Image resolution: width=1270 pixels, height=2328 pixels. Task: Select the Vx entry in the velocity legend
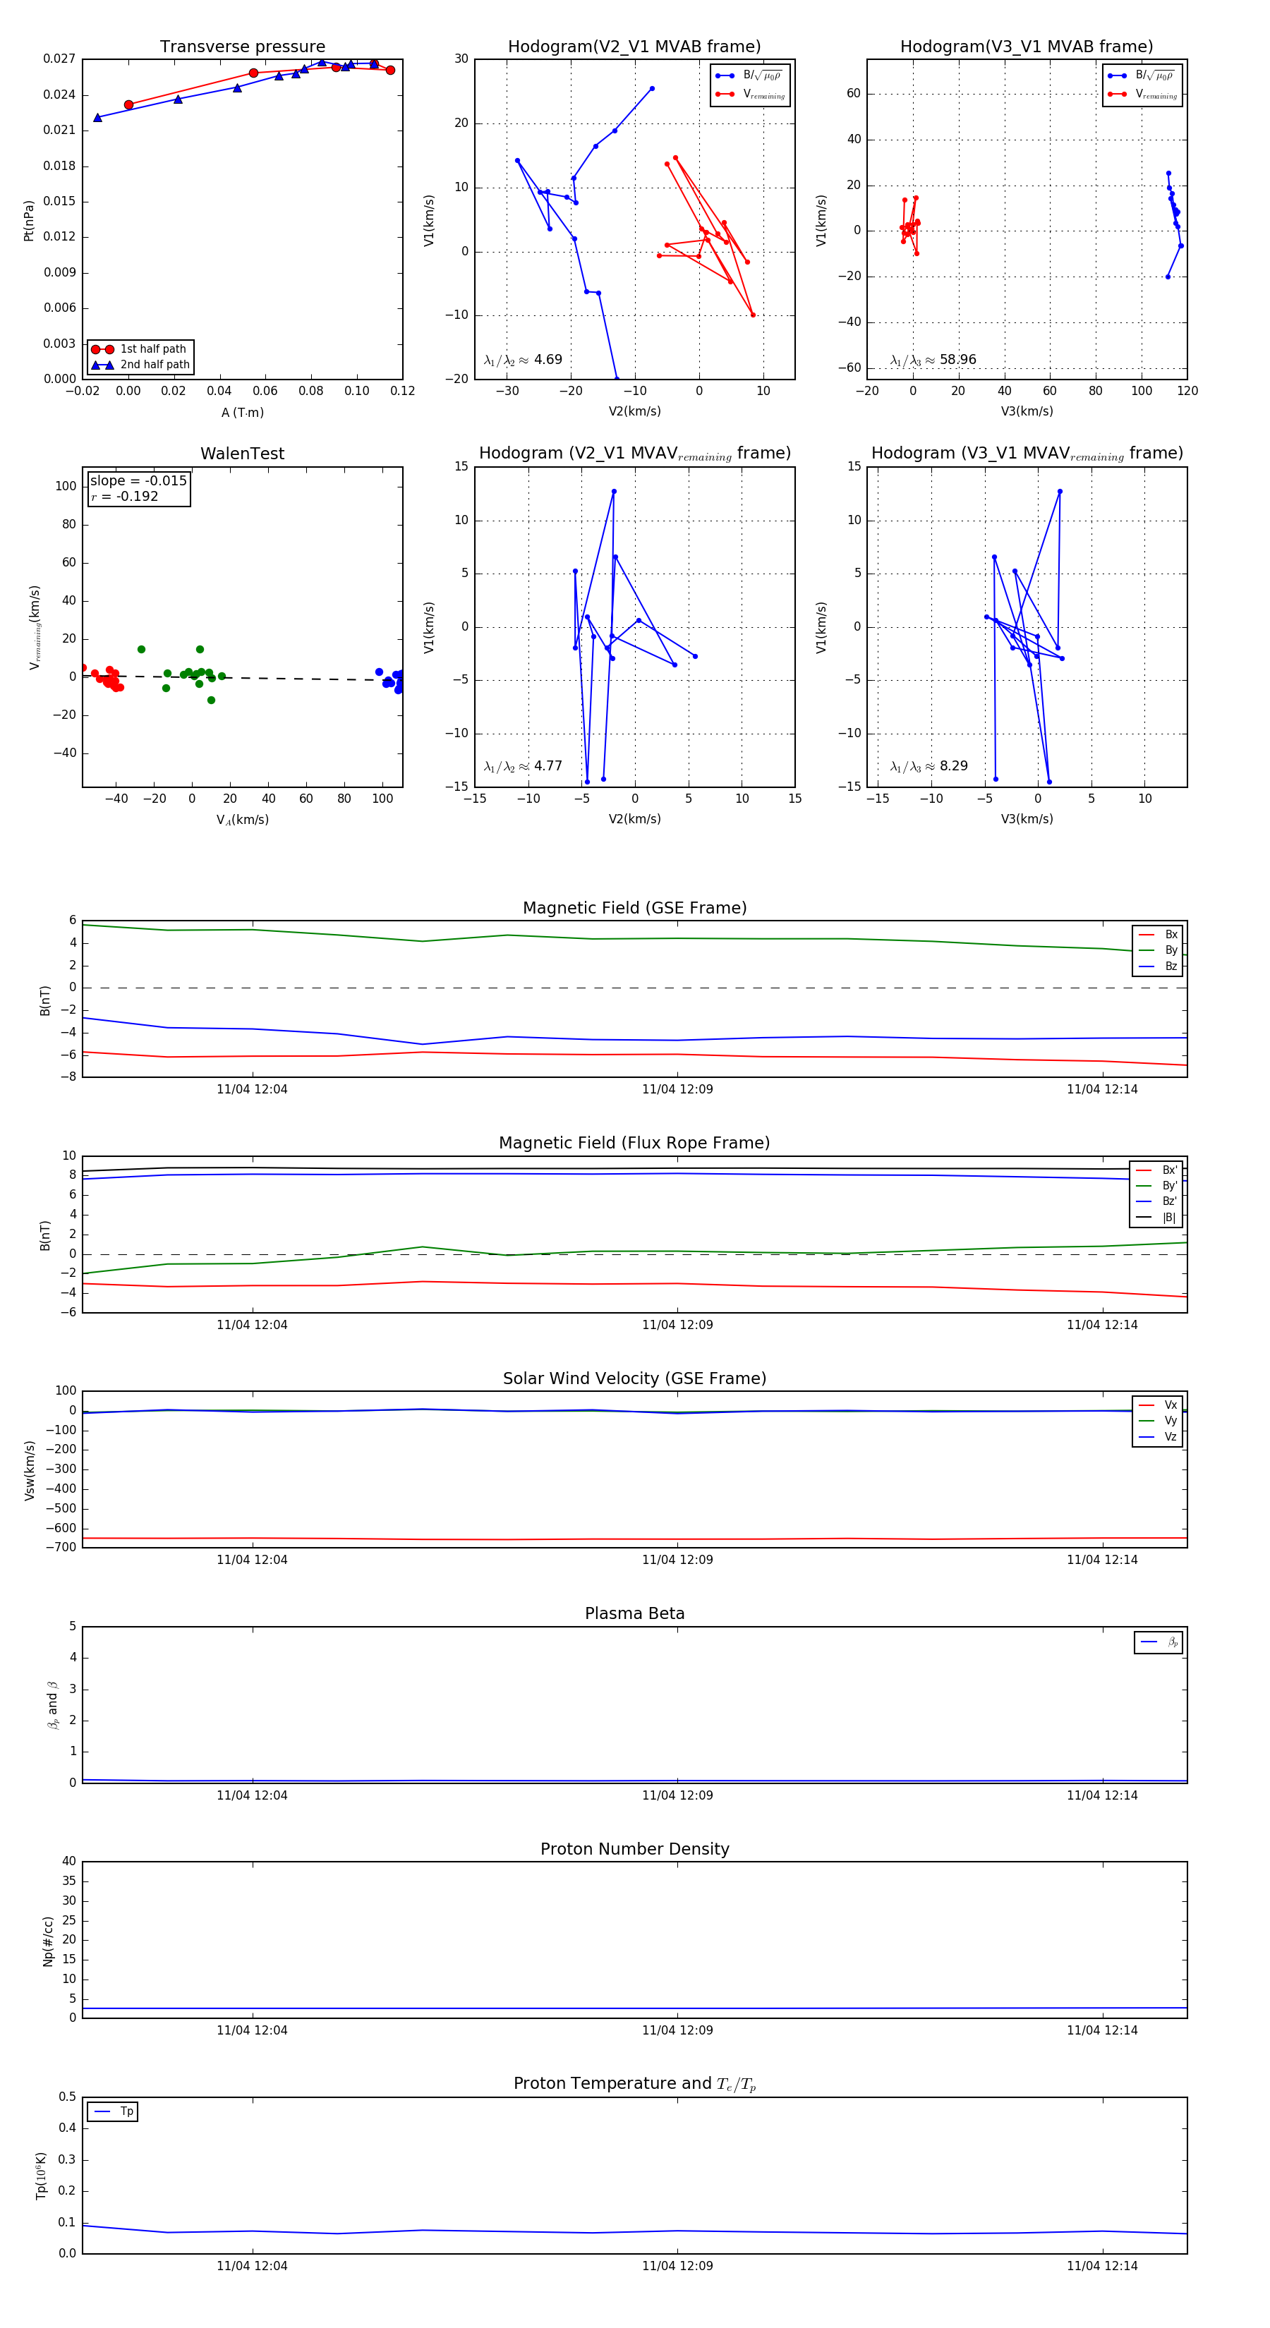pyautogui.click(x=1158, y=1405)
